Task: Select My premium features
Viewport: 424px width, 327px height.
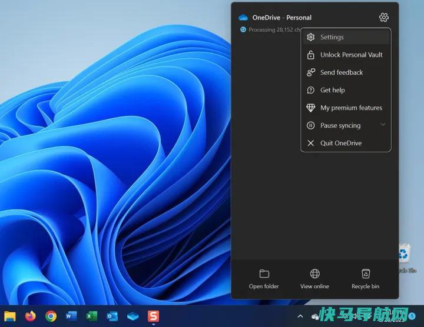Action: coord(346,108)
